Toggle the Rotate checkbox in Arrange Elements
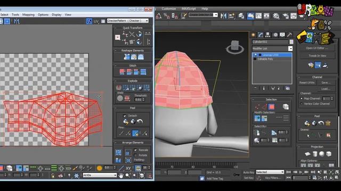Screen dimensions: 341x191 [x=135, y=155]
